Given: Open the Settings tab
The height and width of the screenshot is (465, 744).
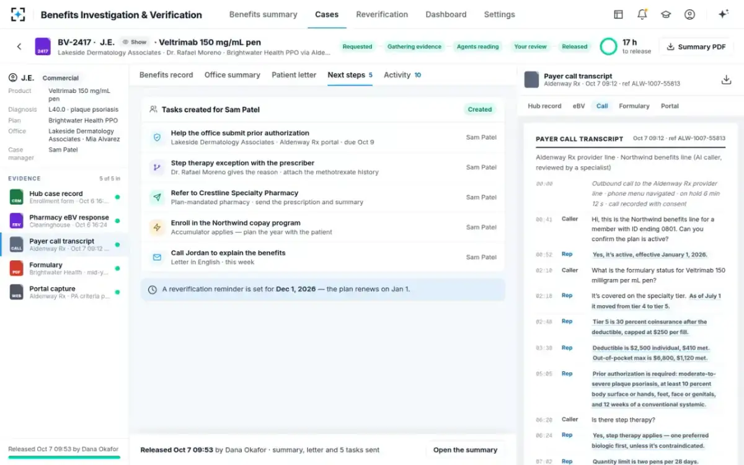Looking at the screenshot, I should pos(499,14).
